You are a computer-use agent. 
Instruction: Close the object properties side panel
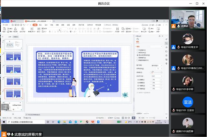click(162, 36)
